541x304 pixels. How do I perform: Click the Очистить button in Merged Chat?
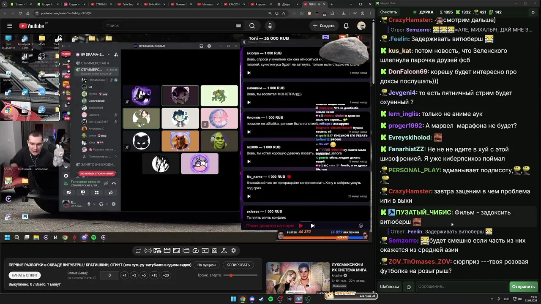[388, 12]
